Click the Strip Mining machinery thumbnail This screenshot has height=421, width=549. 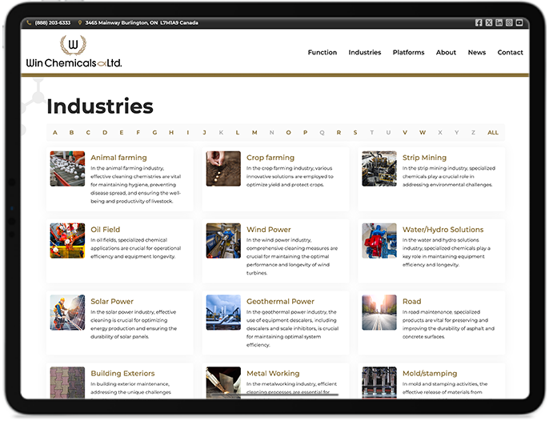pyautogui.click(x=380, y=169)
